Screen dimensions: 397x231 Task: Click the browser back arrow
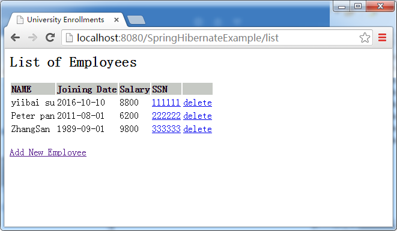pos(16,38)
